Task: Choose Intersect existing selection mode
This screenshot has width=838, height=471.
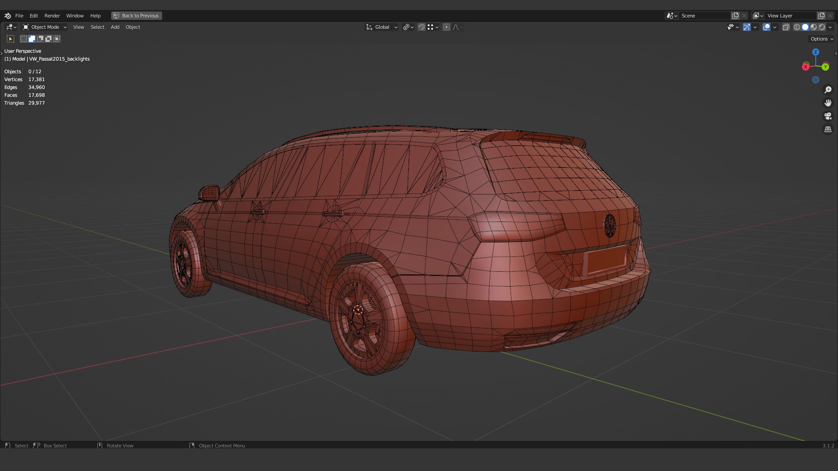Action: pyautogui.click(x=57, y=39)
